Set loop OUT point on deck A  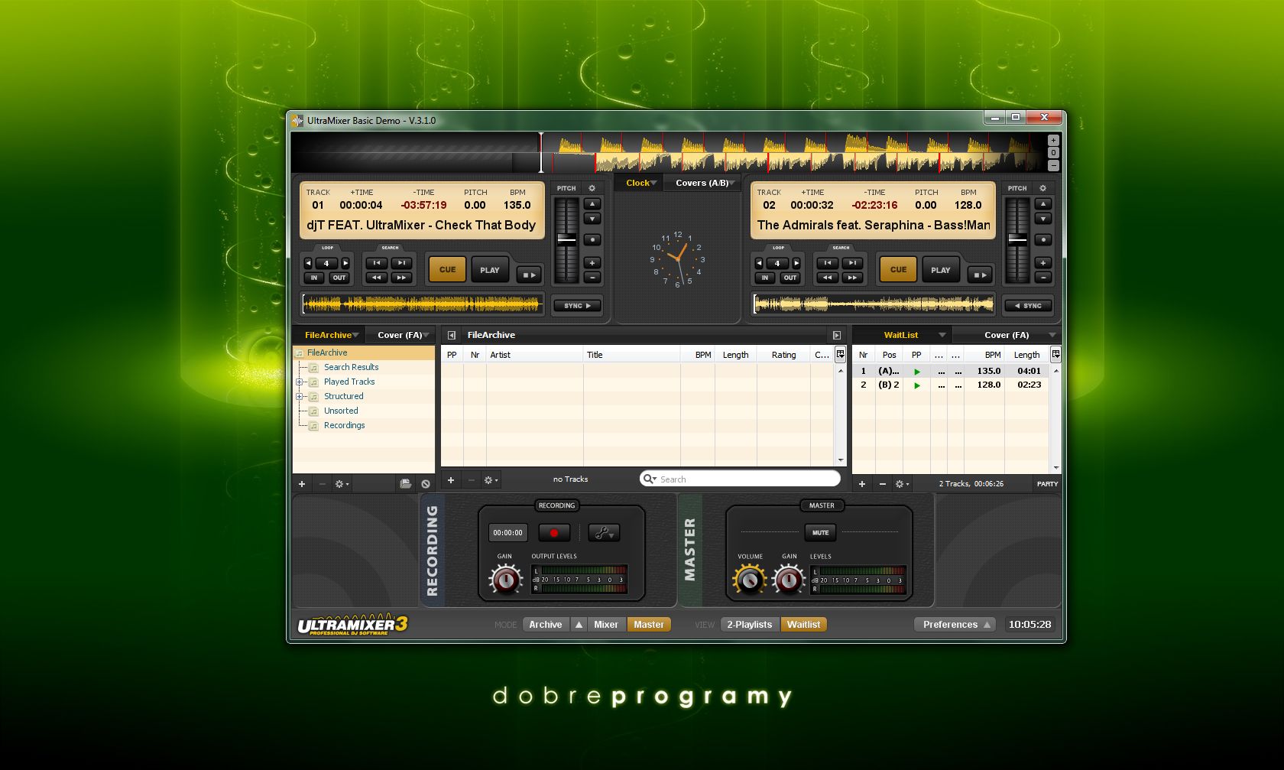(339, 278)
